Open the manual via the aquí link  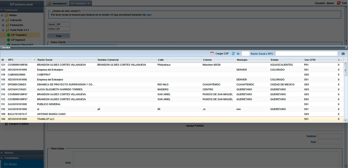point(149,15)
